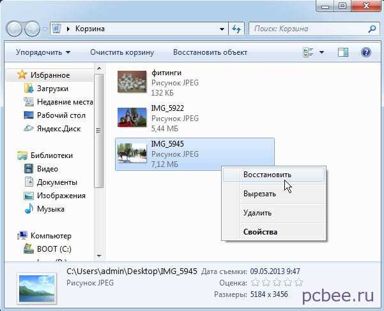Choose 'Восстановить' in context menu
The image size is (384, 311).
tap(274, 175)
